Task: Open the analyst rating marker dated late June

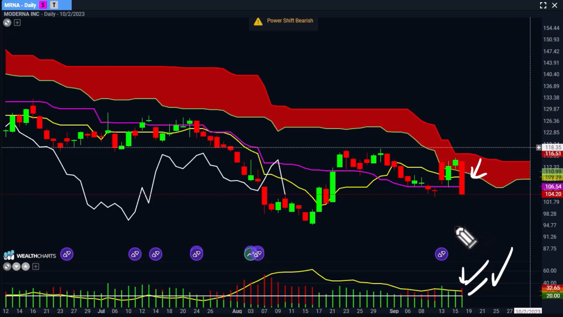Action: 67,254
